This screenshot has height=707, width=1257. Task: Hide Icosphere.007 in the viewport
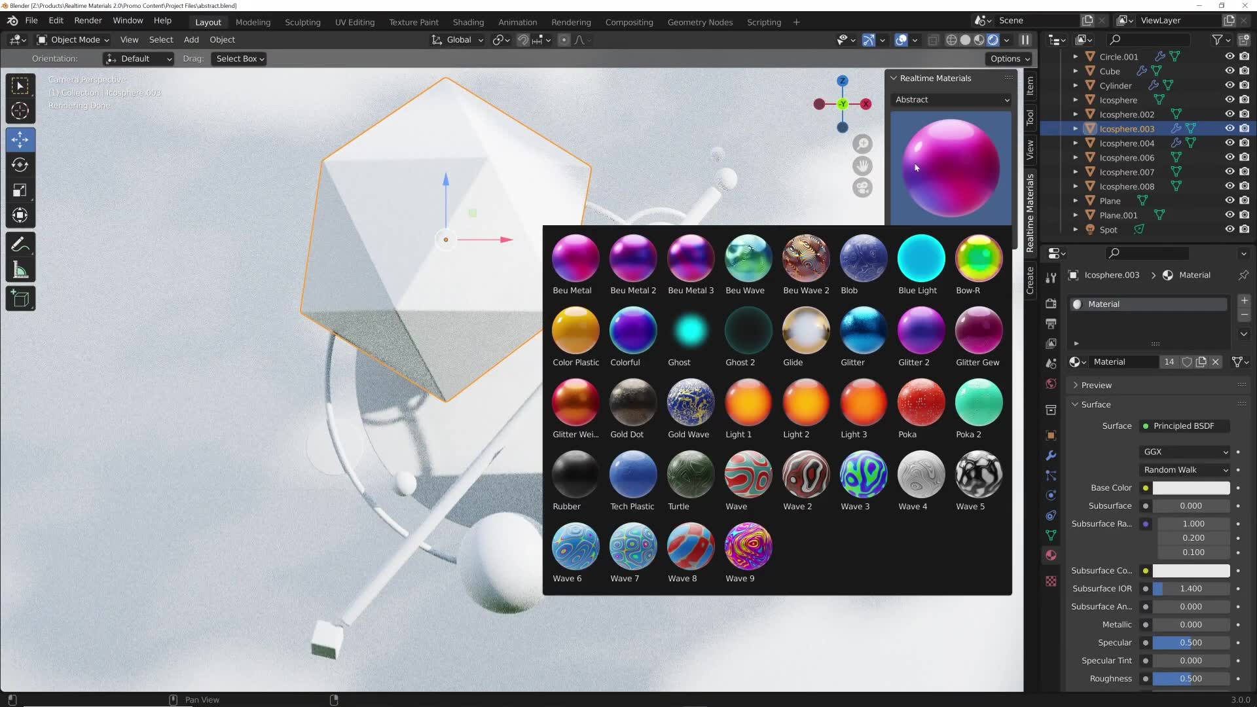coord(1230,172)
